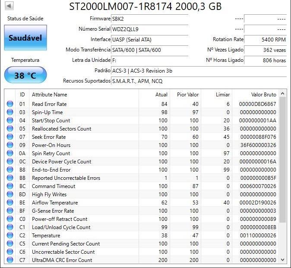The width and height of the screenshot is (291, 268).
Task: Click the scroll up arrow of attribute list
Action: tap(283, 93)
